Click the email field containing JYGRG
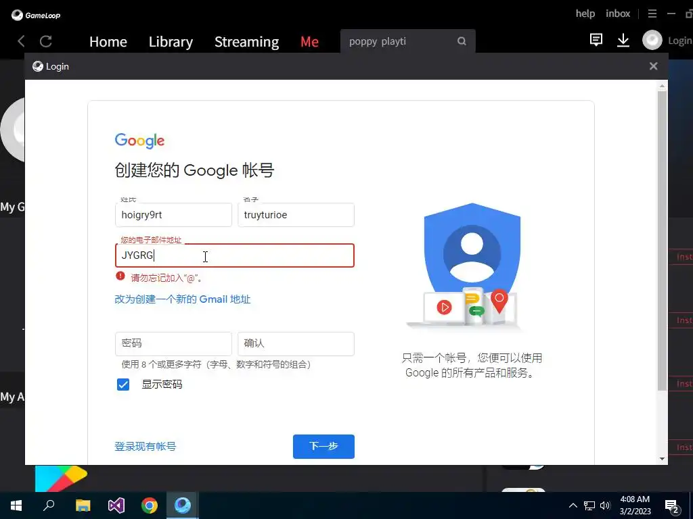The image size is (693, 519). tap(235, 255)
